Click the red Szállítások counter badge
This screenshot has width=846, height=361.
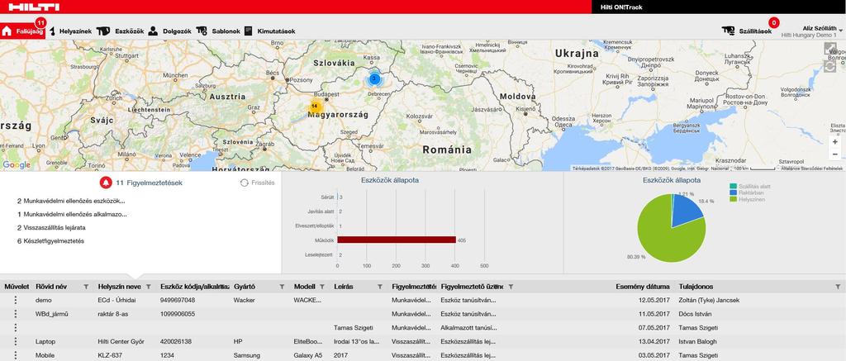coord(773,23)
